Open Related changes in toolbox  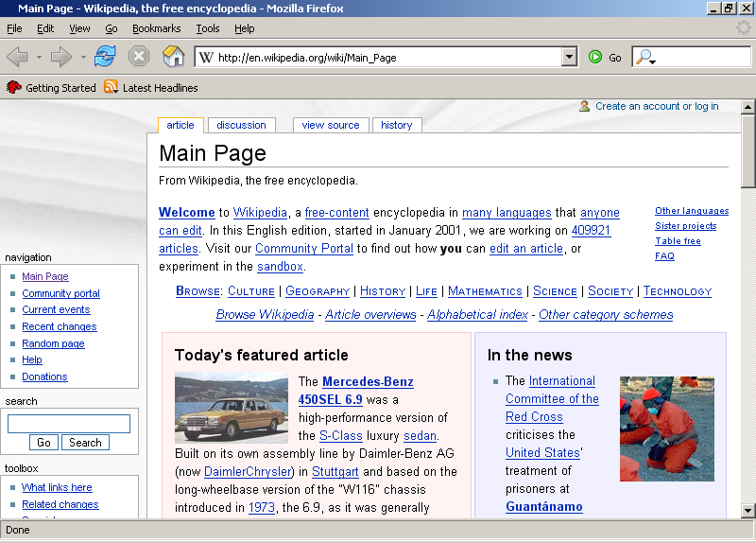pyautogui.click(x=60, y=504)
